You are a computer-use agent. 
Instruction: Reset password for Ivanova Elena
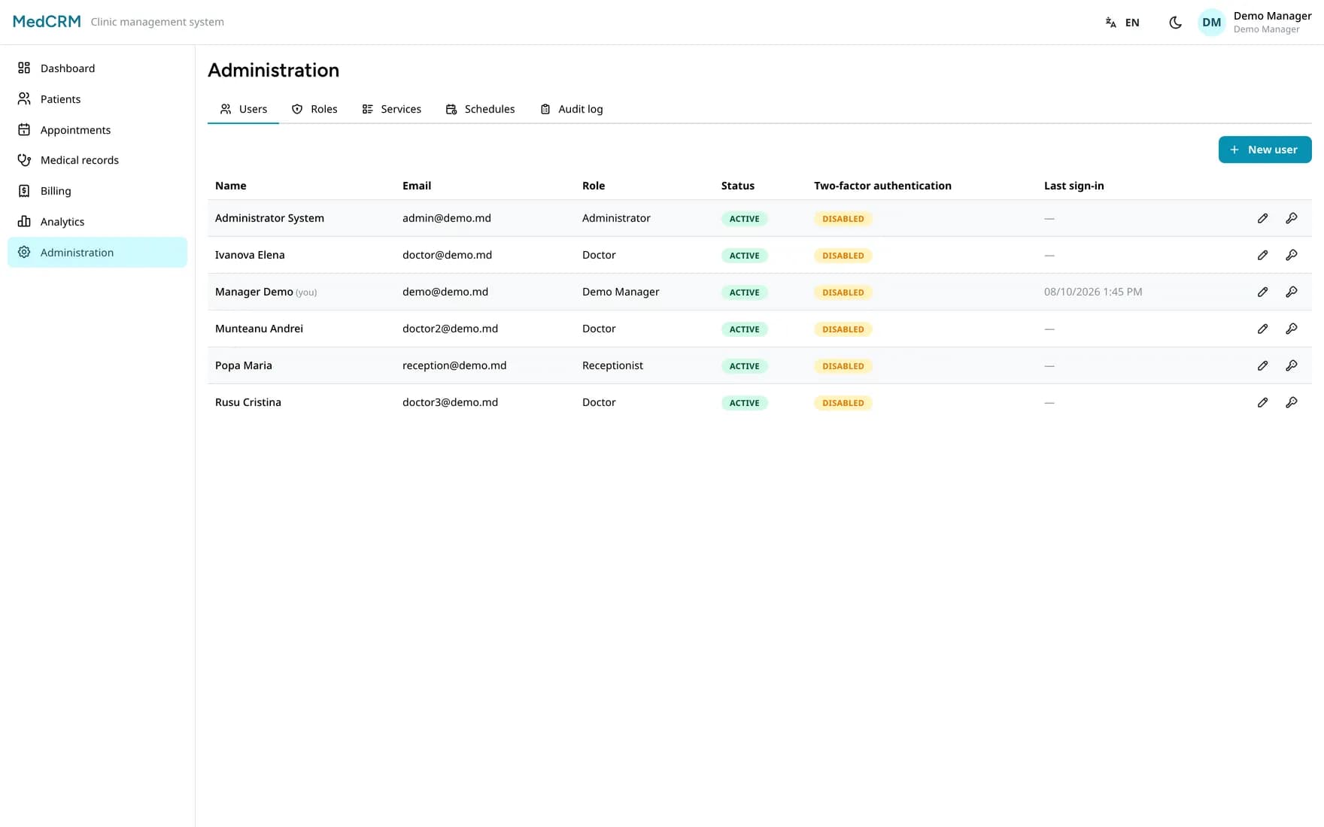click(1291, 255)
